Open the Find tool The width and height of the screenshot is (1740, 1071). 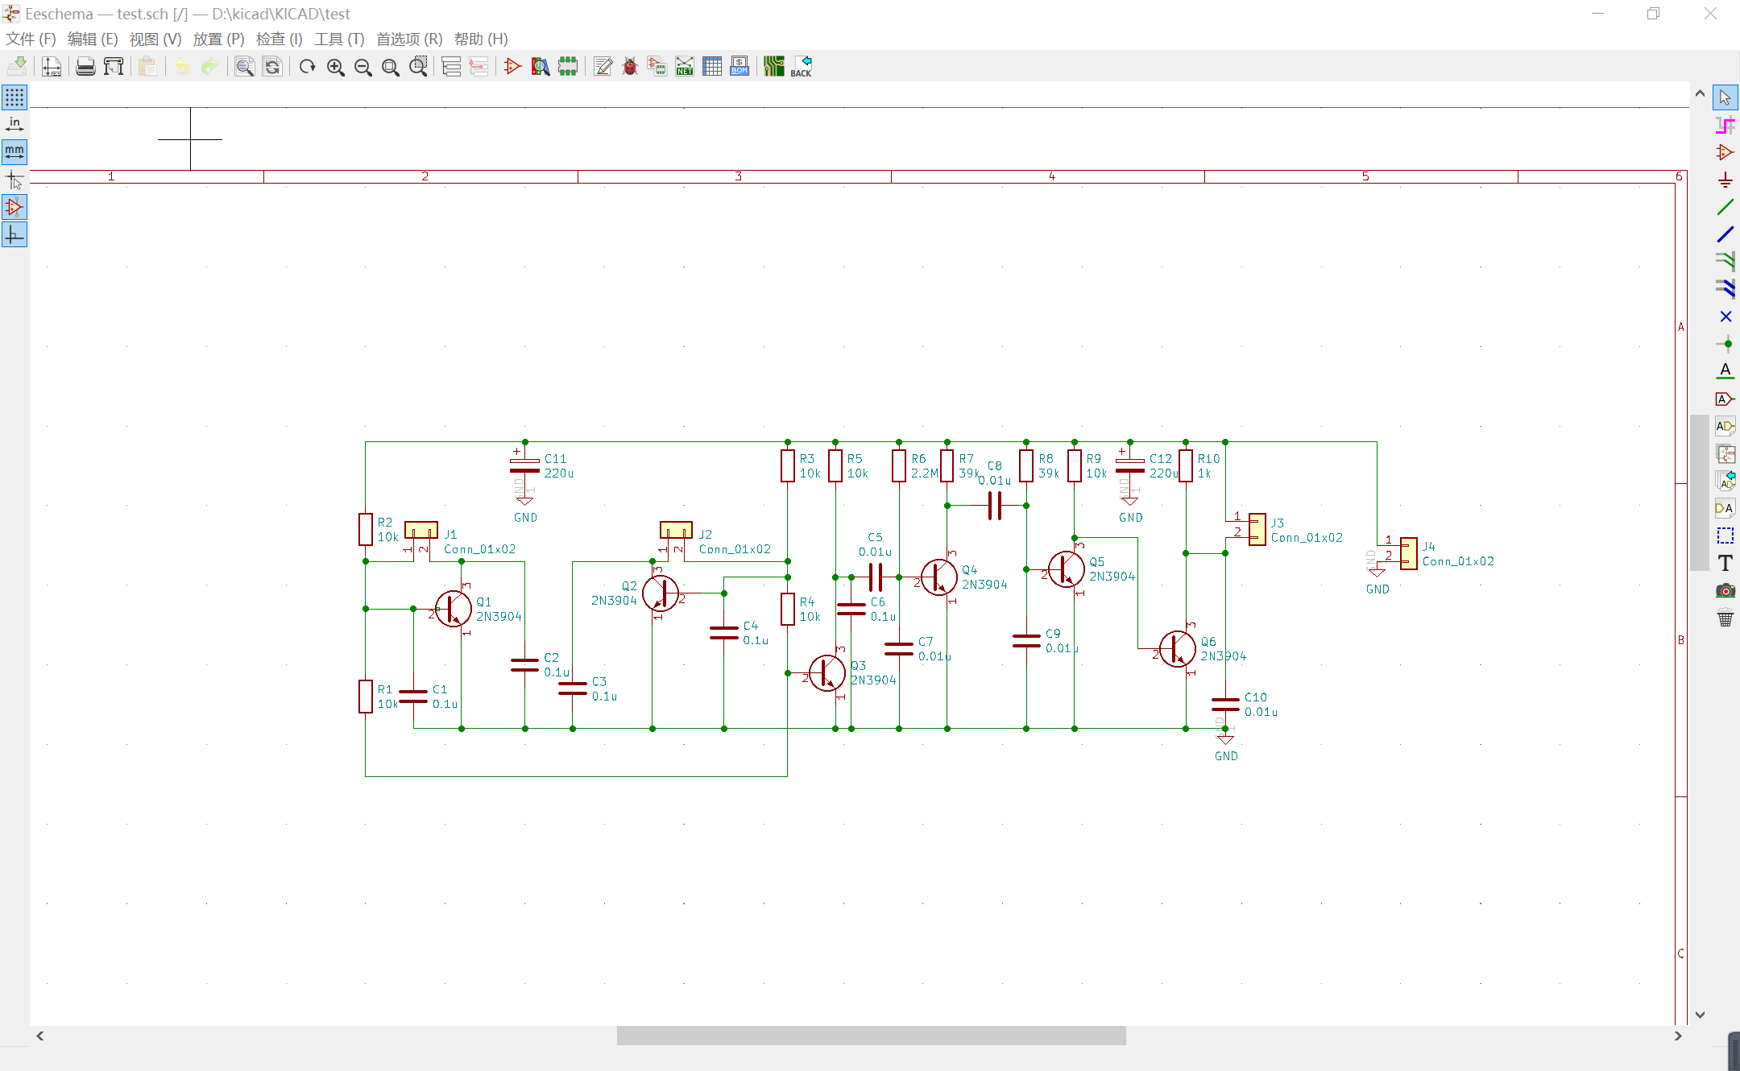click(244, 66)
